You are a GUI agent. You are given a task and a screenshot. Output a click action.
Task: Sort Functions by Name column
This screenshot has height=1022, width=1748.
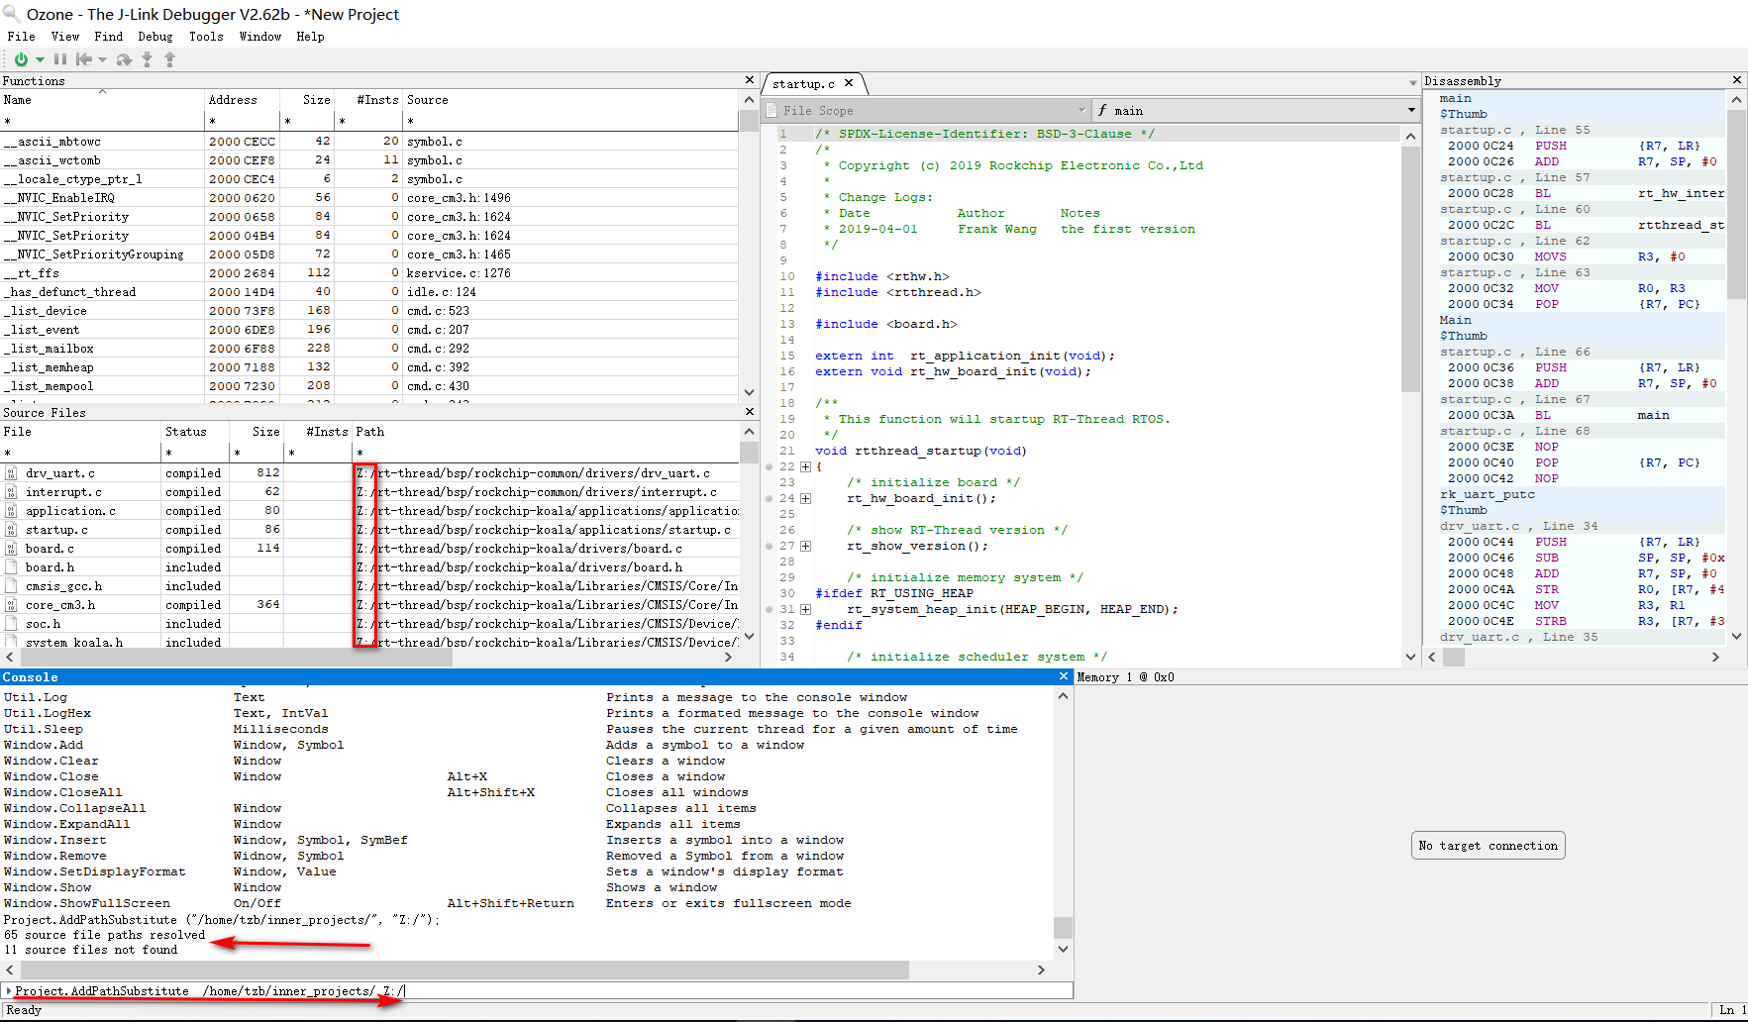coord(102,100)
